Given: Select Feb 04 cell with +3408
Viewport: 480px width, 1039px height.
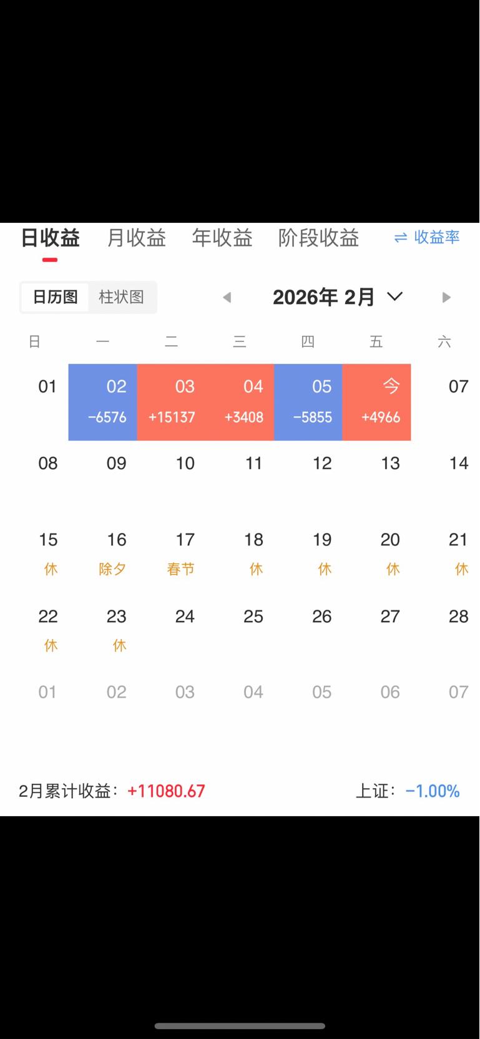Looking at the screenshot, I should [240, 402].
